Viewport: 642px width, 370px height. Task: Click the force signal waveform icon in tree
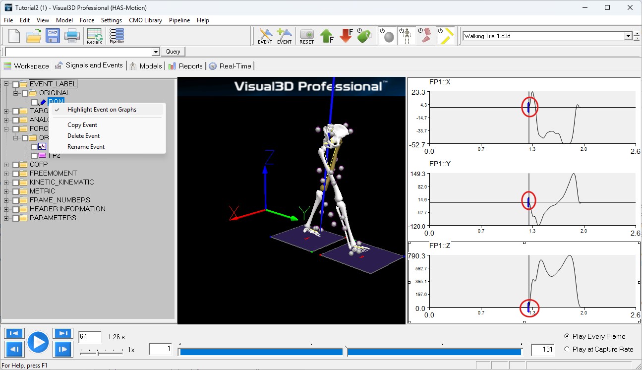pos(42,147)
